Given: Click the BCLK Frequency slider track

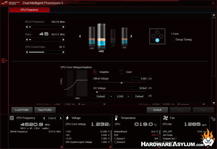Looking at the screenshot, I should 45,27.
